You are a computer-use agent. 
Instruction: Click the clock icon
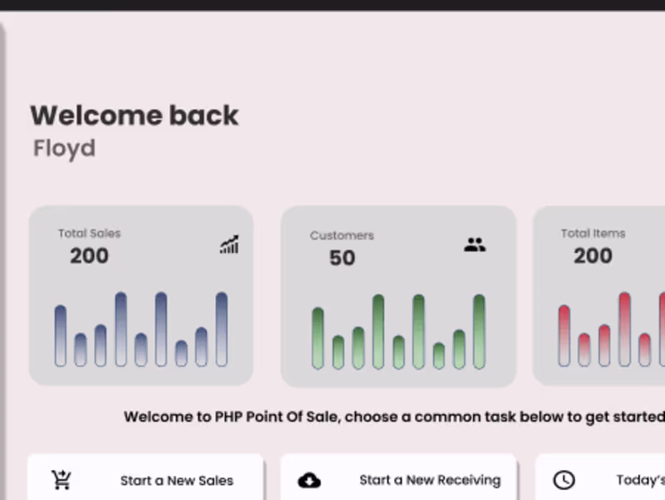564,480
